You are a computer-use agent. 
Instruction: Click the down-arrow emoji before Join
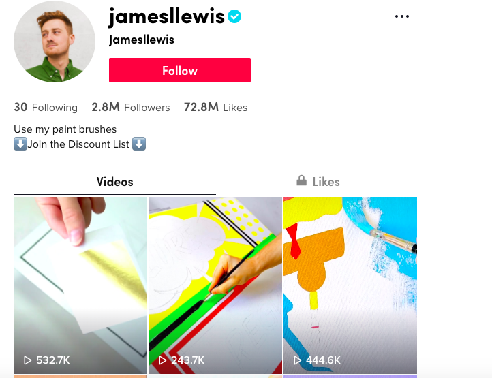coord(20,144)
